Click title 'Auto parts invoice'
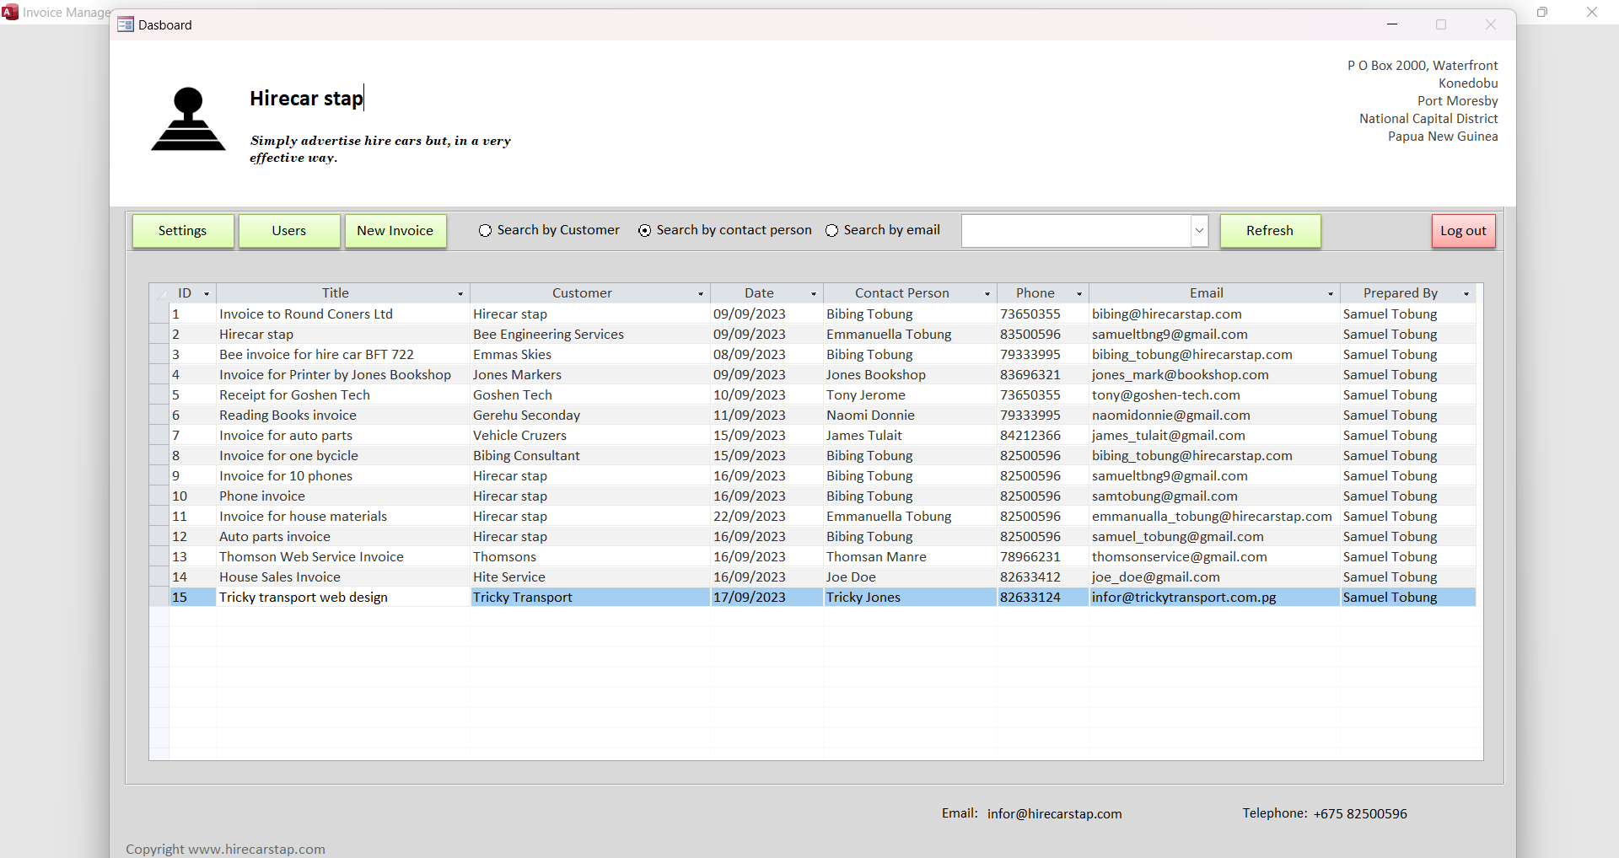Image resolution: width=1619 pixels, height=858 pixels. click(275, 536)
